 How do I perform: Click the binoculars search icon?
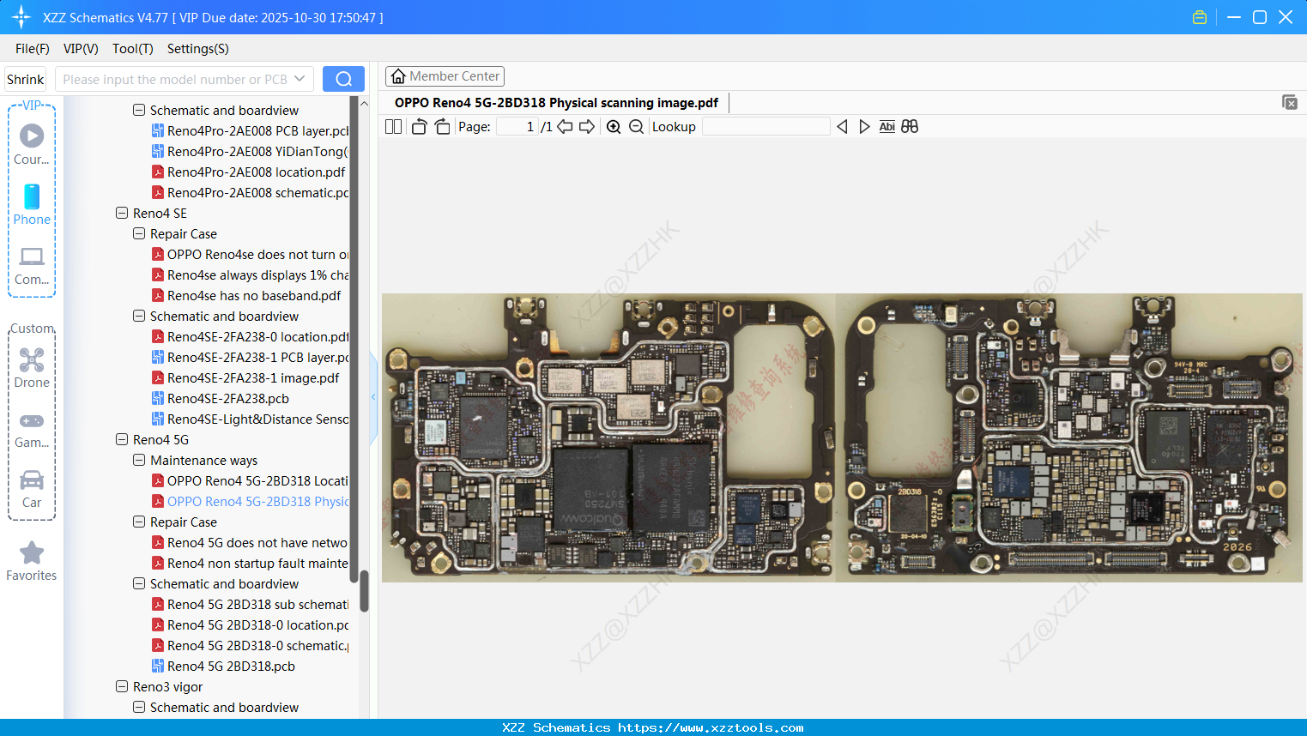click(910, 127)
